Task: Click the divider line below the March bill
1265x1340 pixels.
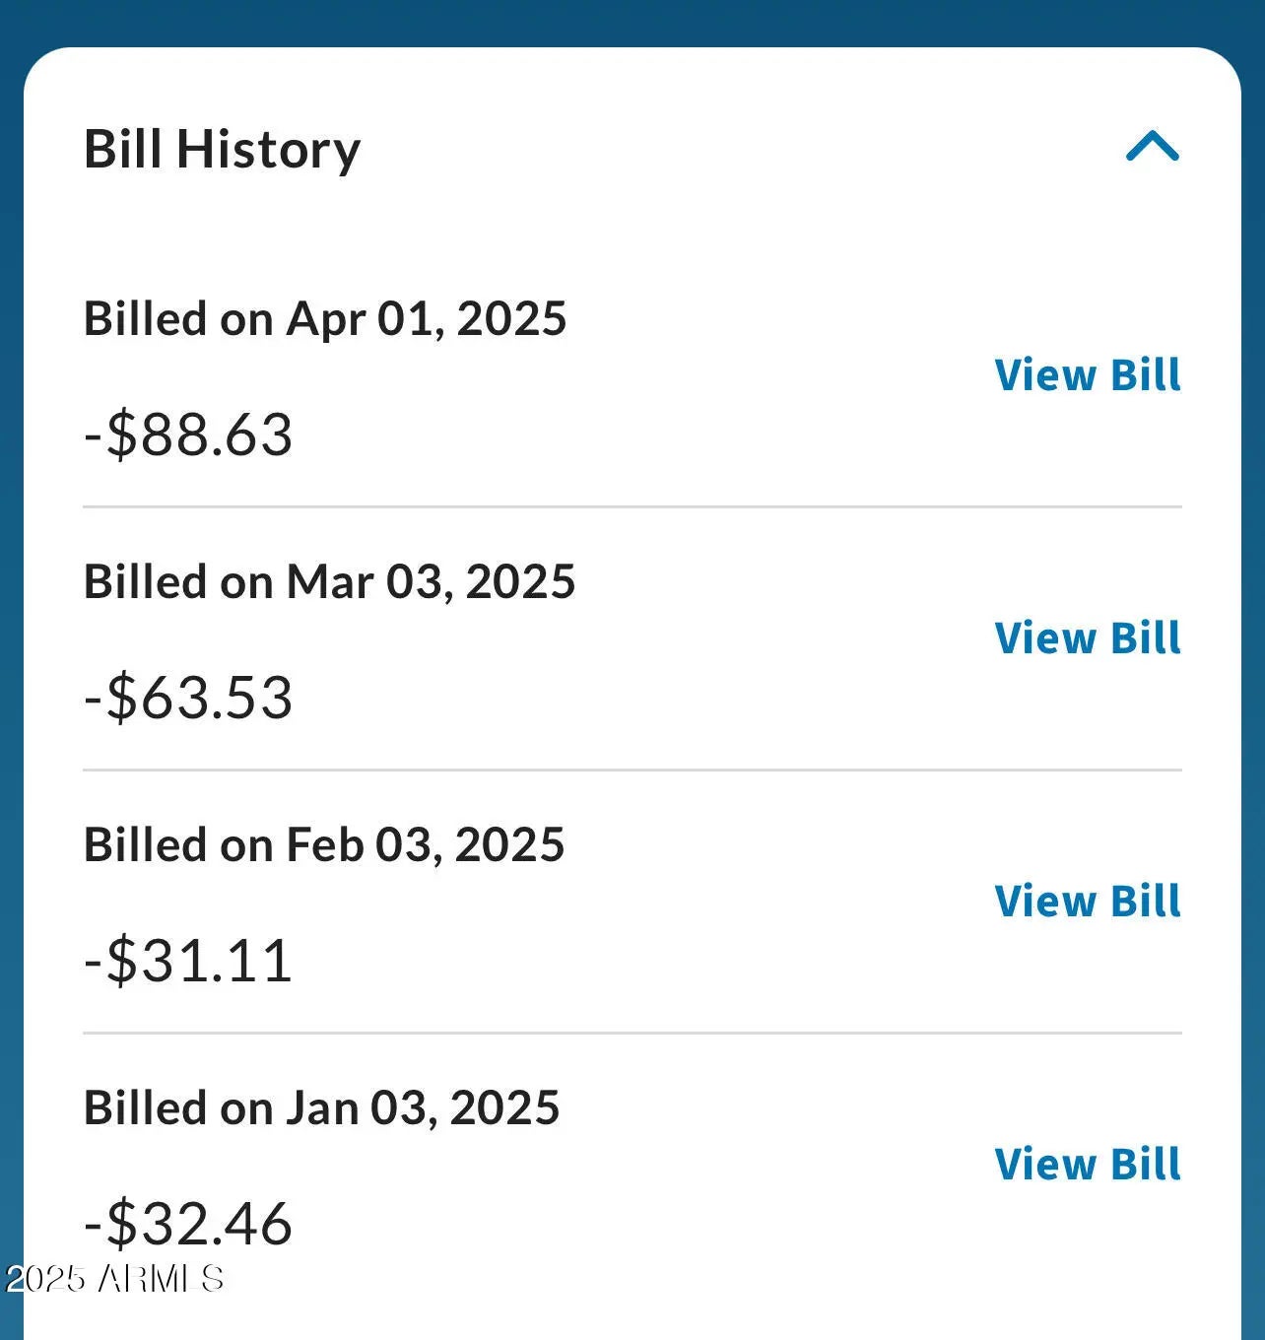Action: click(x=632, y=770)
